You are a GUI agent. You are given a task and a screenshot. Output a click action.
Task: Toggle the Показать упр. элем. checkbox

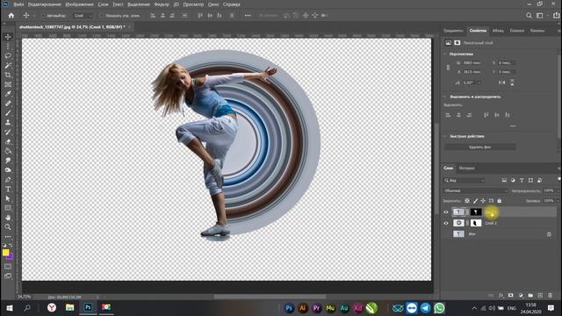102,16
